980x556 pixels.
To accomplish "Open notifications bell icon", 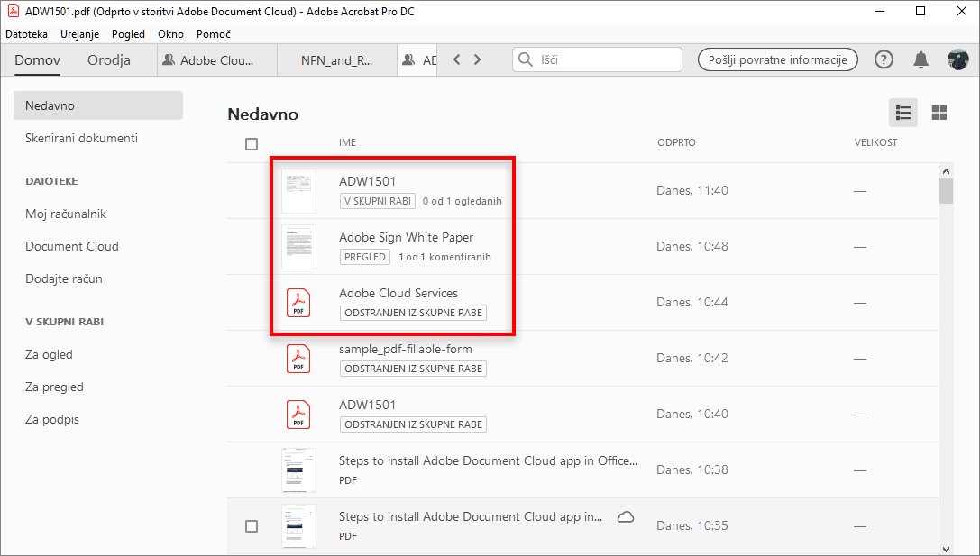I will tap(920, 60).
